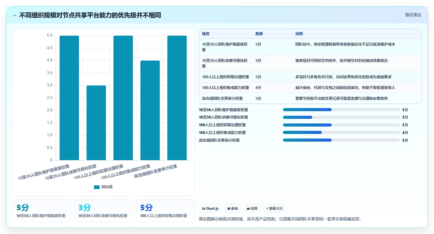Click x-axis label 高合规团队变更审计权重
This screenshot has height=234, width=434.
pos(156,171)
